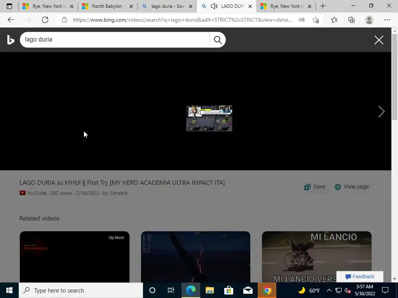
Task: Click the LAGO DURIA su MHUI video title
Action: pyautogui.click(x=122, y=183)
